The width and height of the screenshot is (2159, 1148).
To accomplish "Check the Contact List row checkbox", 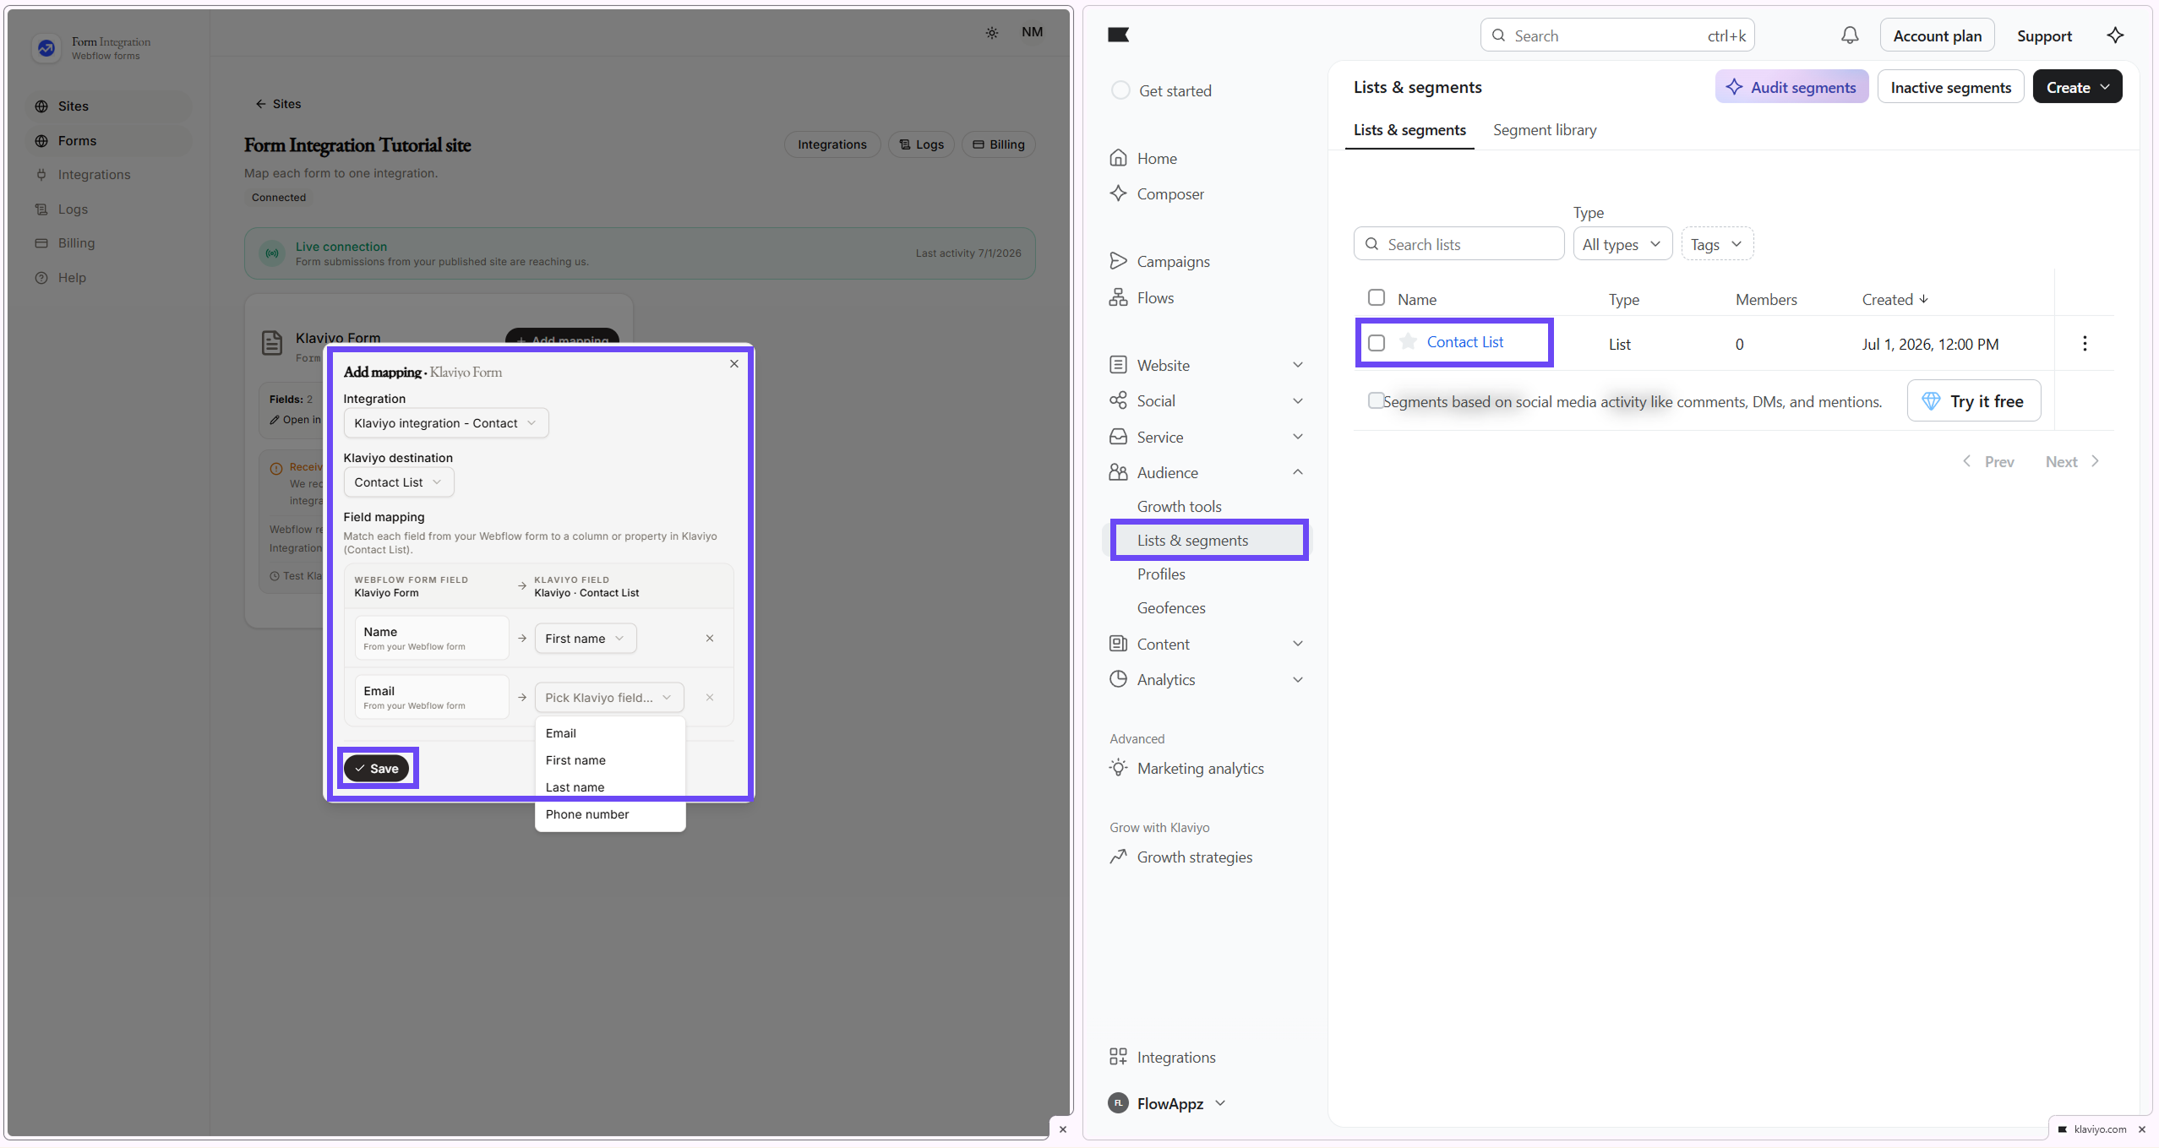I will point(1377,343).
